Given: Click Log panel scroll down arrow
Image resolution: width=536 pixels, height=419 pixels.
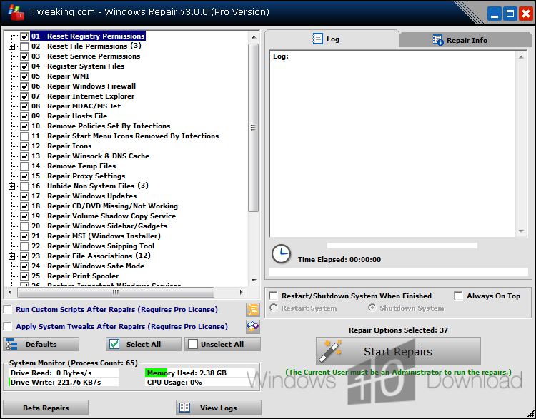Looking at the screenshot, I should 521,231.
